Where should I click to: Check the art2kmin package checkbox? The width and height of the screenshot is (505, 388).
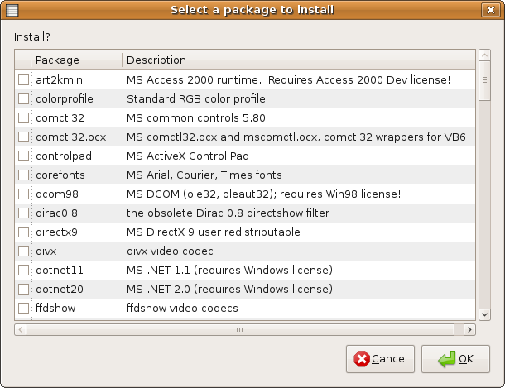(23, 79)
